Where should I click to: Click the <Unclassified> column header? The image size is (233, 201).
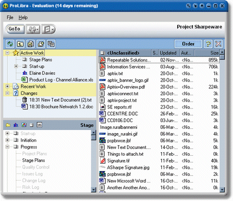click(125, 53)
